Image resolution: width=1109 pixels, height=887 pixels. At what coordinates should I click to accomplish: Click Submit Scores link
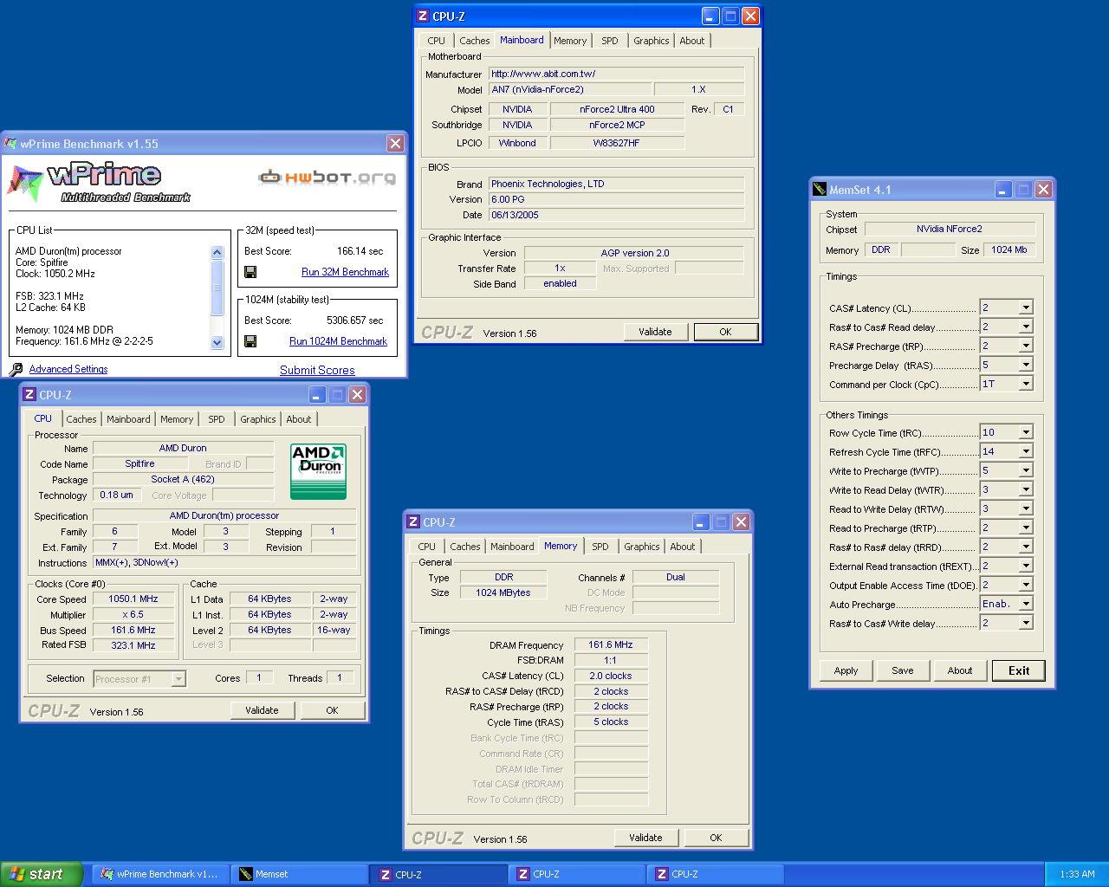click(317, 370)
